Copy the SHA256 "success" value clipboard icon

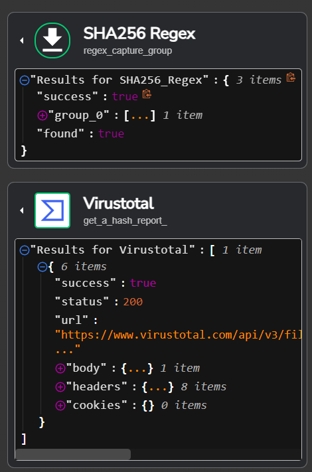pyautogui.click(x=147, y=94)
